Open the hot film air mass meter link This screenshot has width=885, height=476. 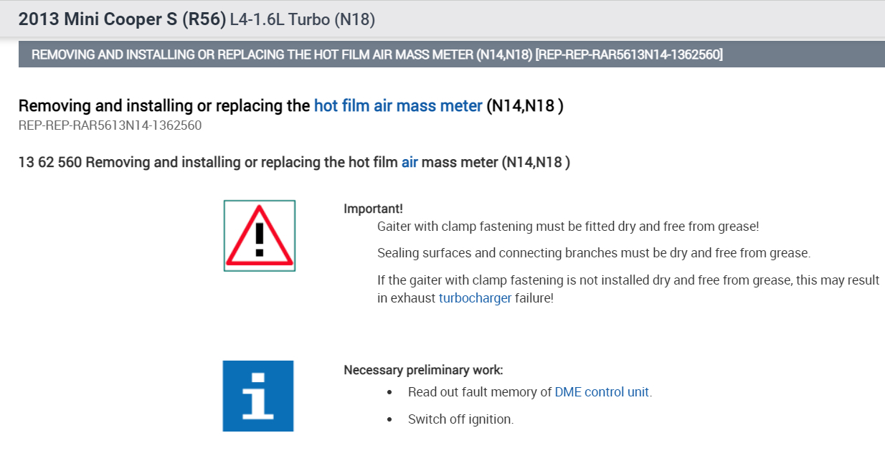pos(398,106)
